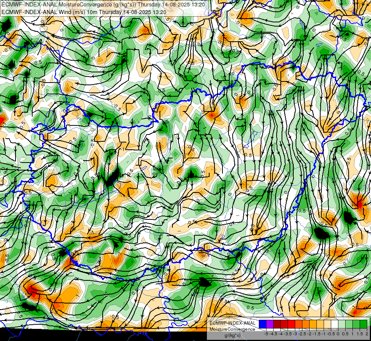Click MoistureConvergence label in the legend box
The image size is (371, 341).
click(232, 329)
